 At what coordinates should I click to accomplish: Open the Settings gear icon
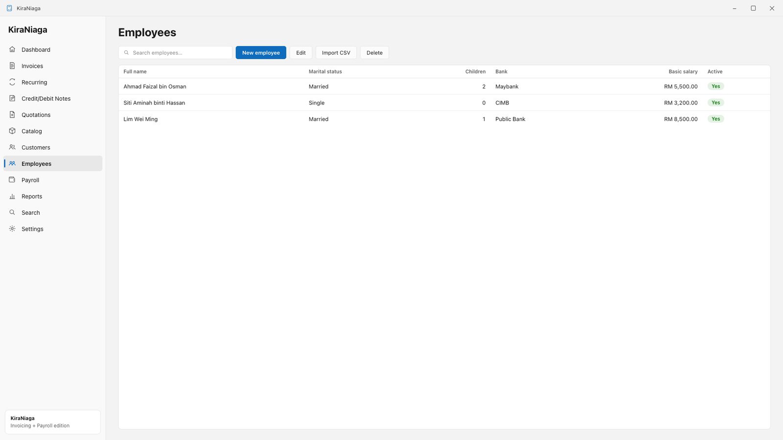[12, 229]
